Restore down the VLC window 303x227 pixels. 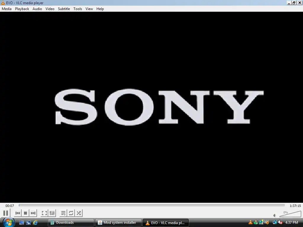(x=294, y=3)
